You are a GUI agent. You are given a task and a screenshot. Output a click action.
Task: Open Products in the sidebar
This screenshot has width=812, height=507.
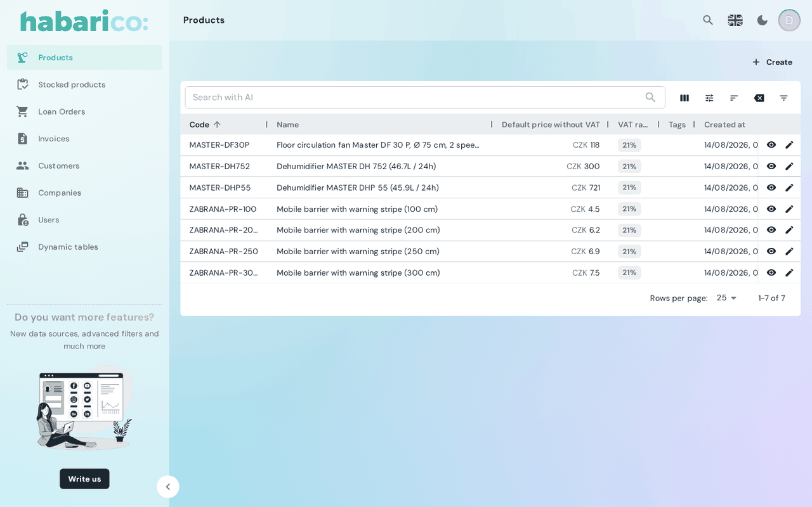tap(84, 58)
